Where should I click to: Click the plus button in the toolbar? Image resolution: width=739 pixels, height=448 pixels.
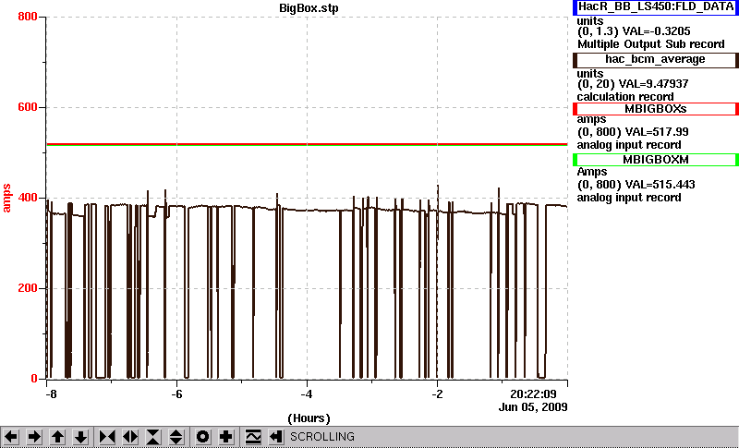click(226, 437)
